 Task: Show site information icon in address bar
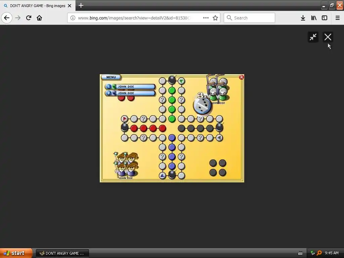click(73, 18)
